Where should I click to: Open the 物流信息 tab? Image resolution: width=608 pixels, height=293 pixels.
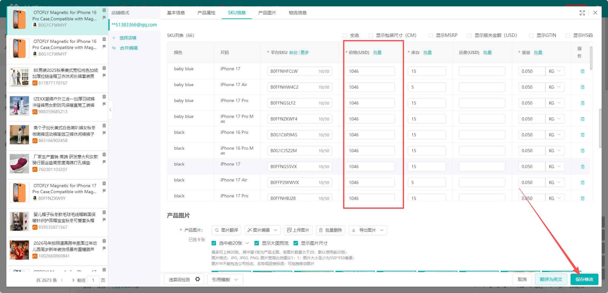[x=297, y=13]
